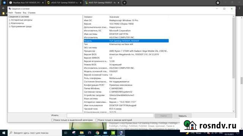The width and height of the screenshot is (243, 136).
Task: Enable search only in category names checkbox
Action: 96,120
